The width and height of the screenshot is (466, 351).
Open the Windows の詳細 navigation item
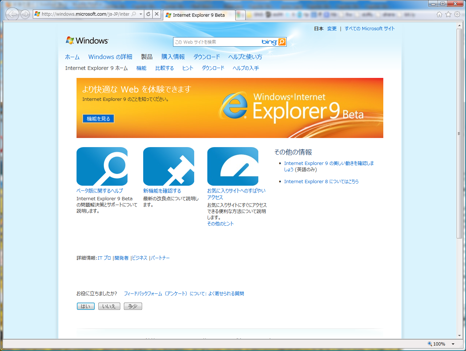coord(110,57)
